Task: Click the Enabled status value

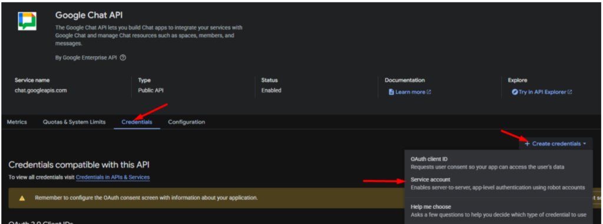Action: pyautogui.click(x=271, y=91)
